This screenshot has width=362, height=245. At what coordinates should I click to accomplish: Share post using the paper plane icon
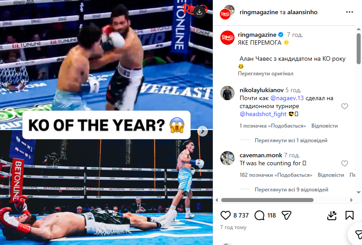click(286, 215)
